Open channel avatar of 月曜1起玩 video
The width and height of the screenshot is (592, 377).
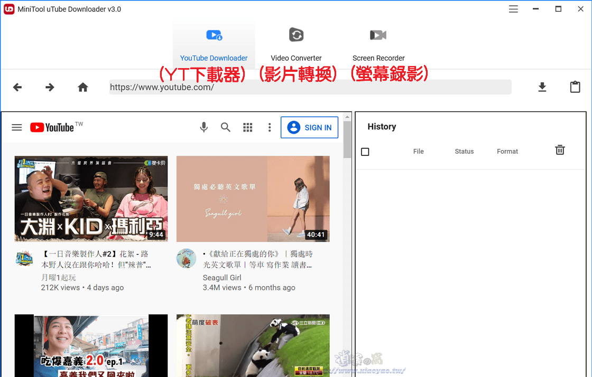coord(24,259)
